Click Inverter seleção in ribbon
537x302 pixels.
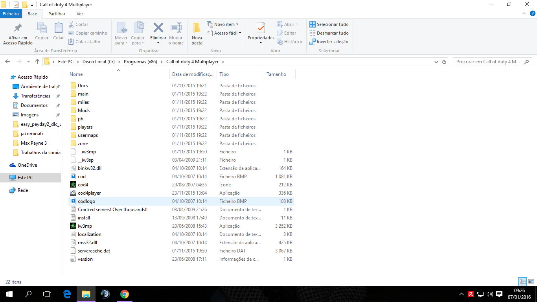[329, 42]
